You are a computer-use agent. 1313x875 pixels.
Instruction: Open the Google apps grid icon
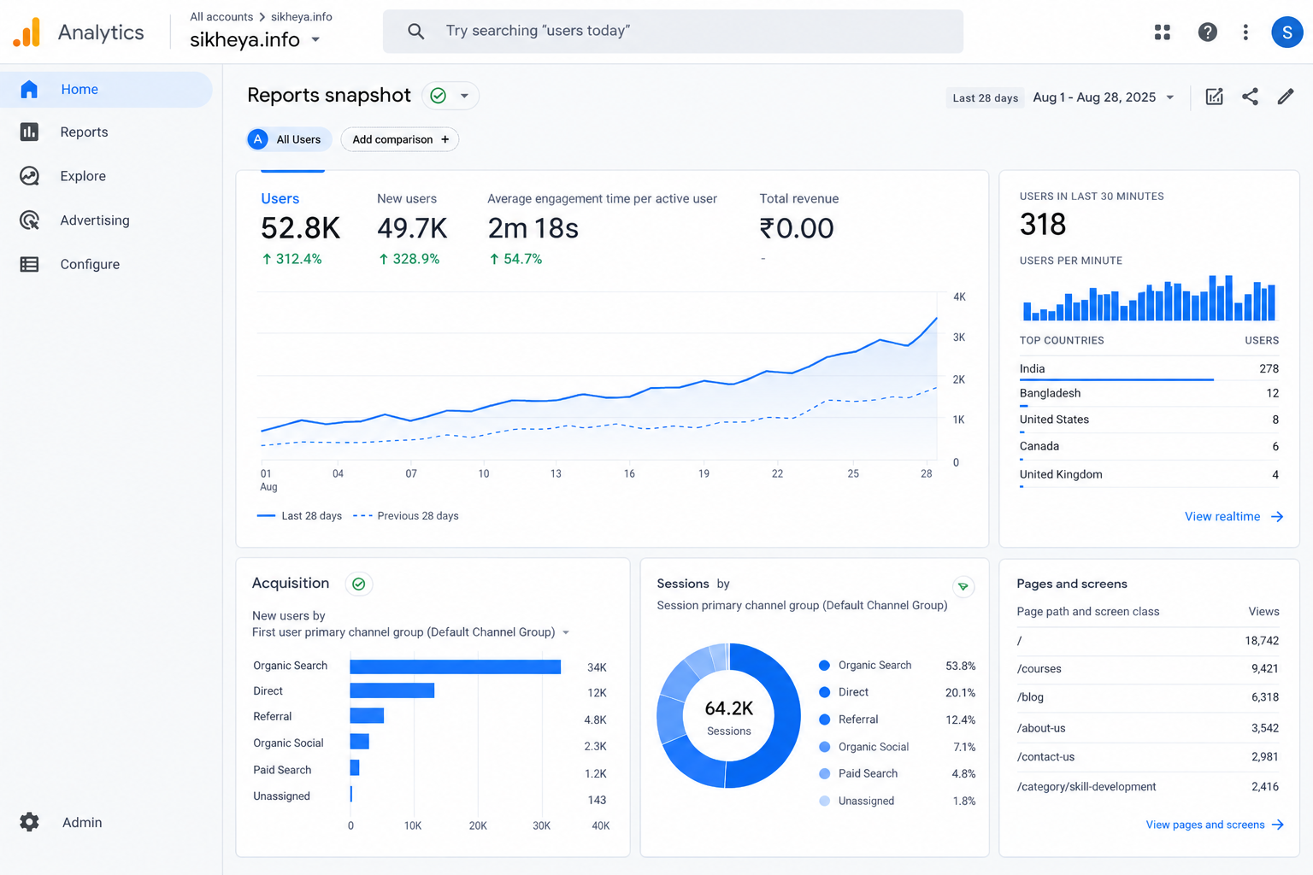[x=1163, y=32]
